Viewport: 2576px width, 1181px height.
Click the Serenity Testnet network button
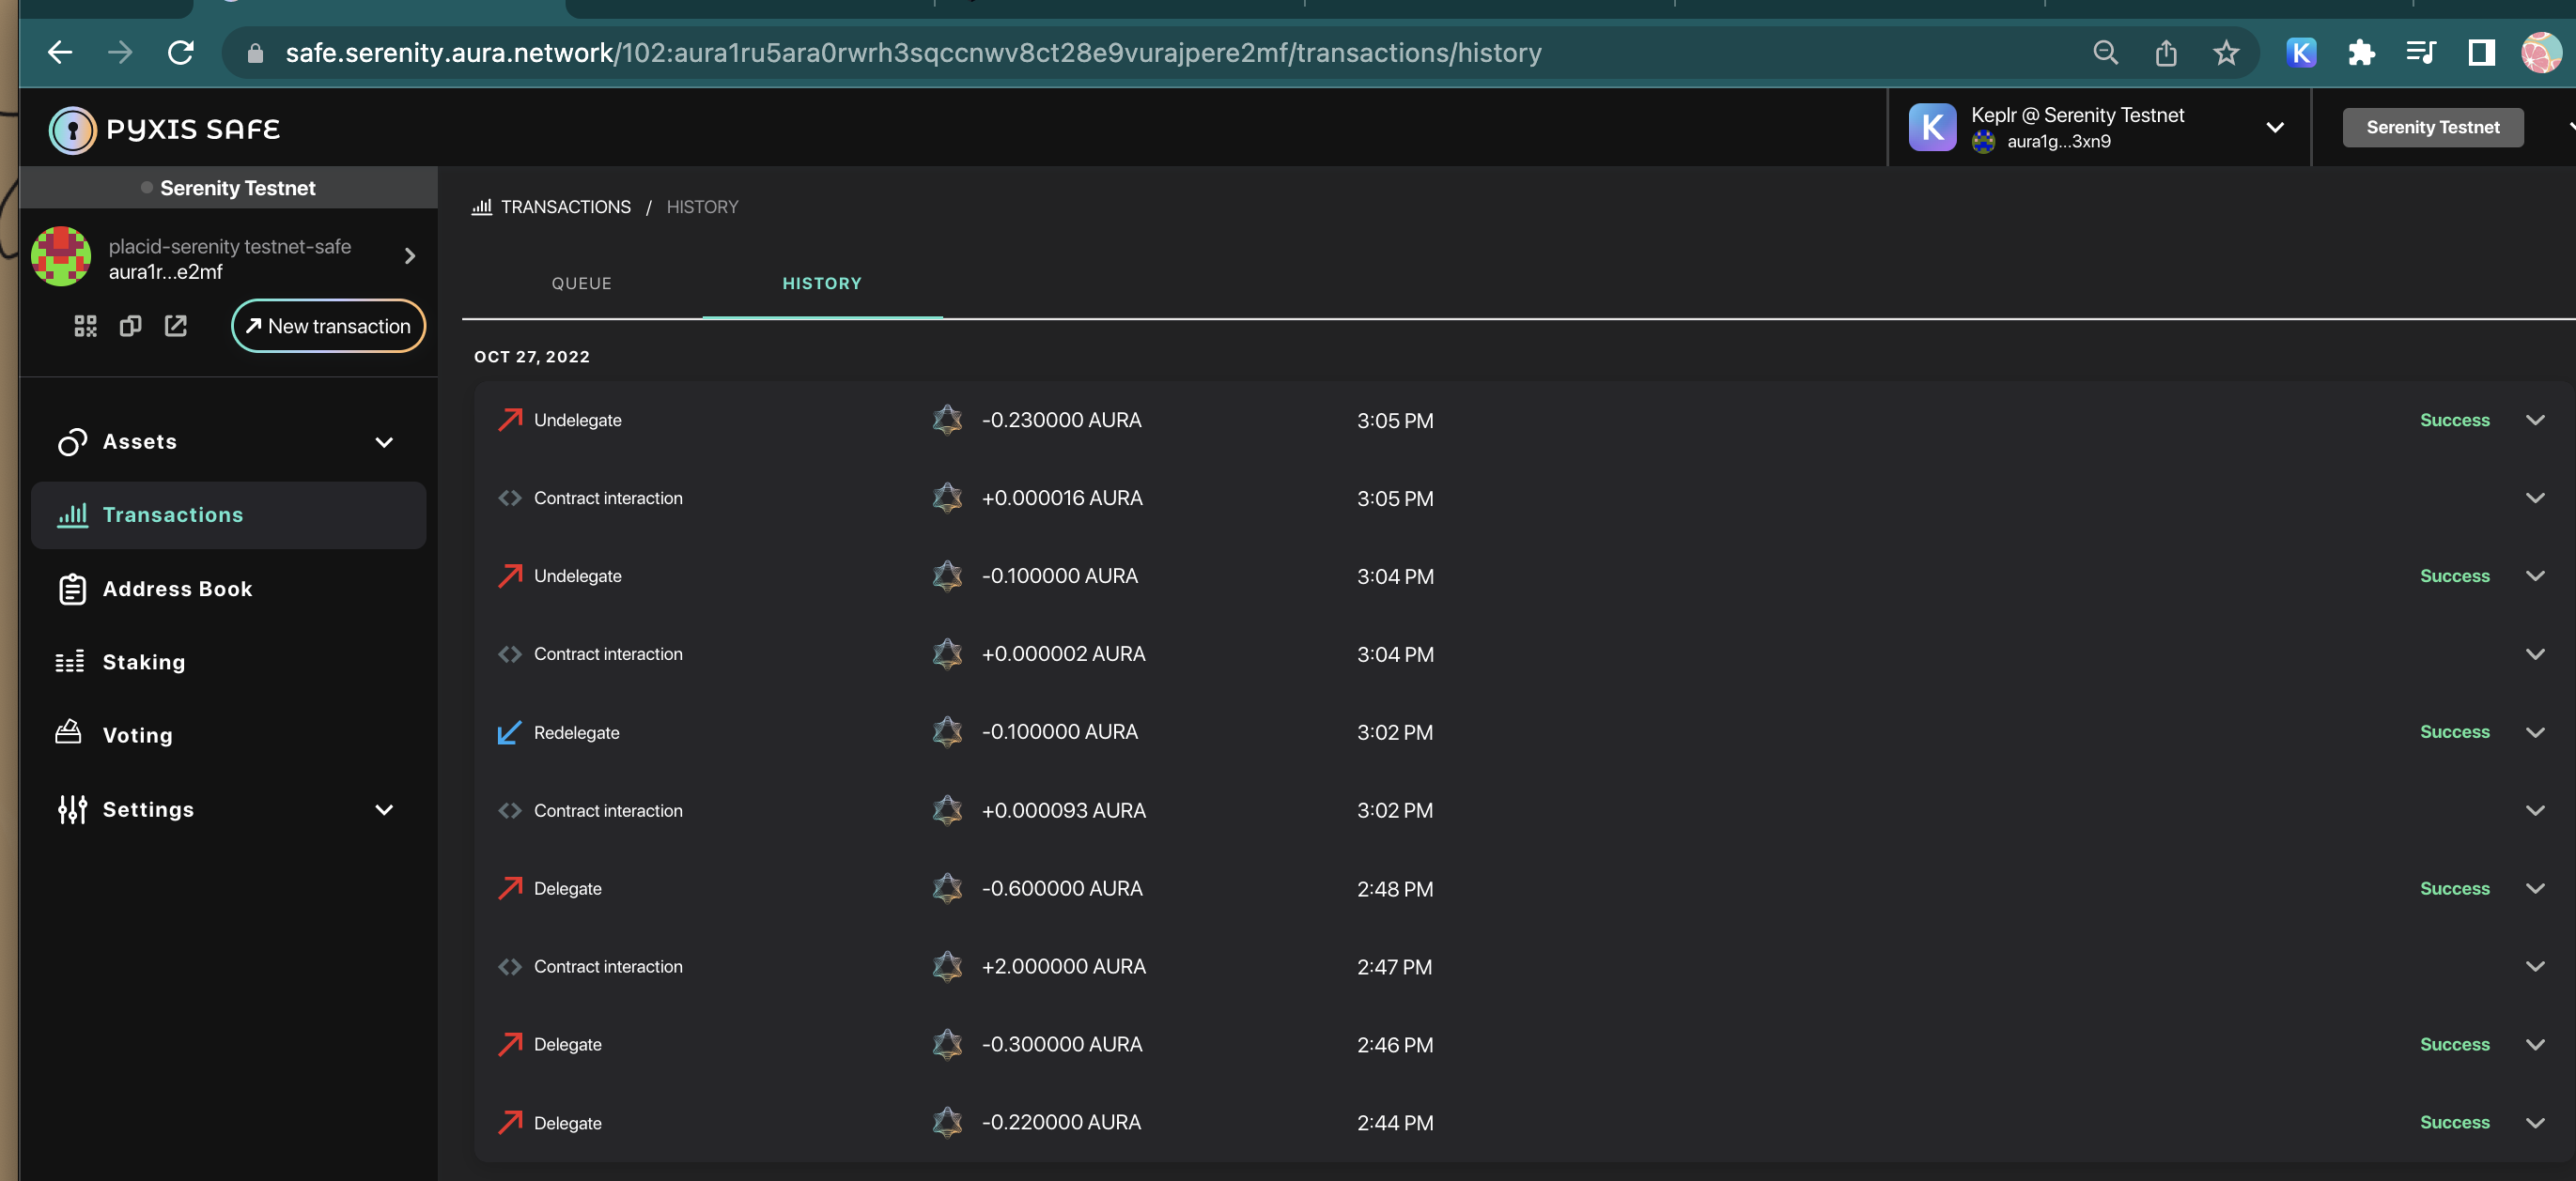pyautogui.click(x=2432, y=127)
